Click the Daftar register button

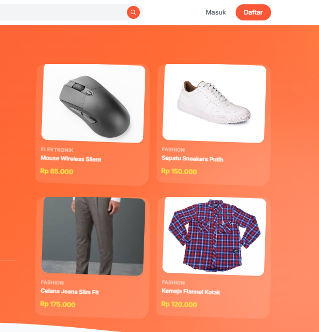(x=253, y=12)
